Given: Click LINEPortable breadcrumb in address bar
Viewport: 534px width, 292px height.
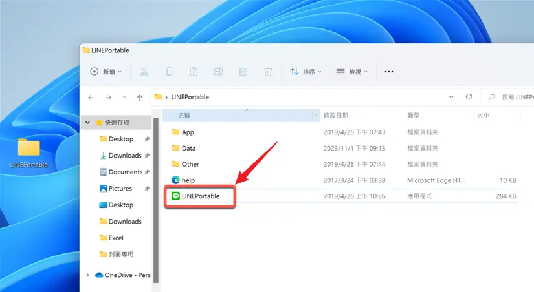Looking at the screenshot, I should click(x=190, y=97).
